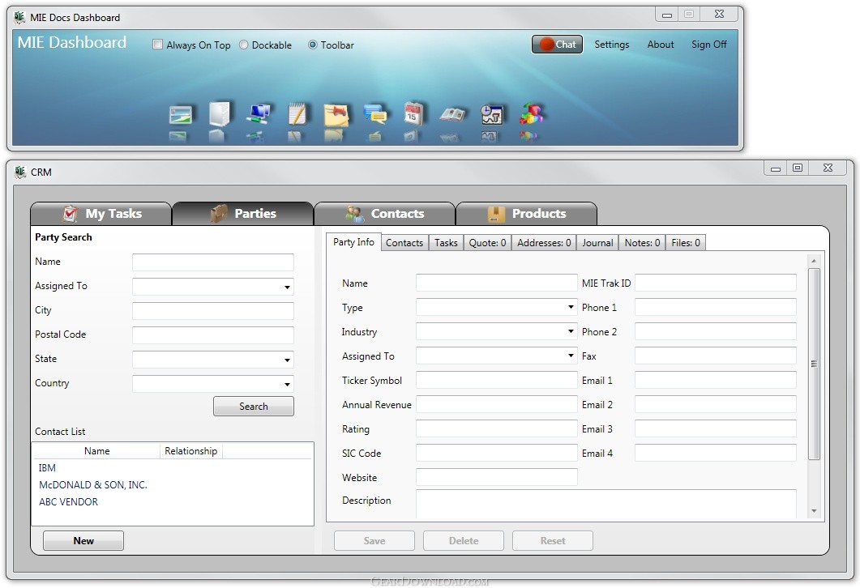Screen dimensions: 860x588
Task: Select the Quote: 0 sub-tab
Action: click(x=487, y=243)
